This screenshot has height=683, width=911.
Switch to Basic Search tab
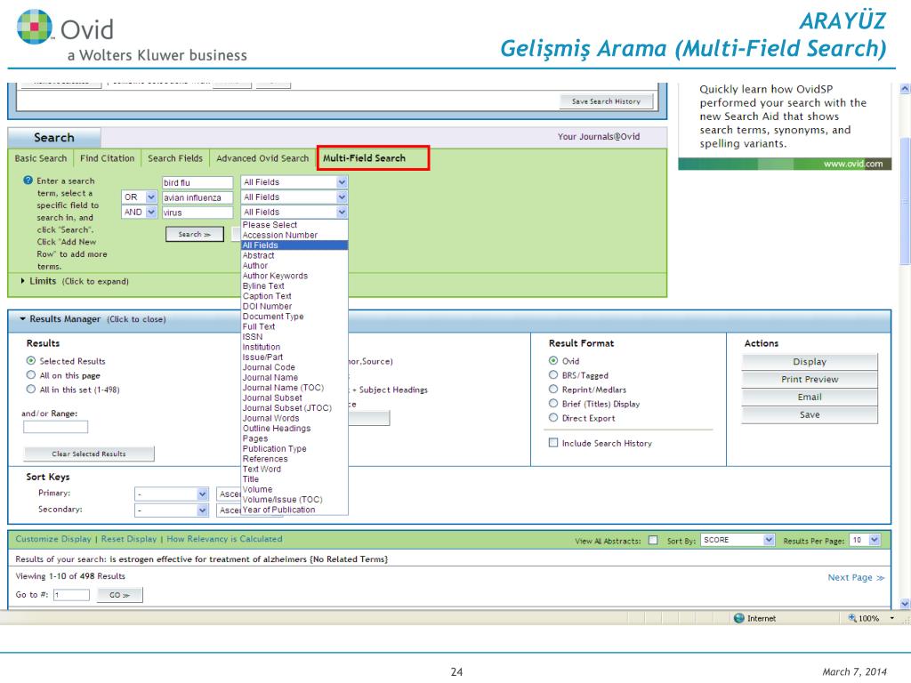click(x=41, y=158)
